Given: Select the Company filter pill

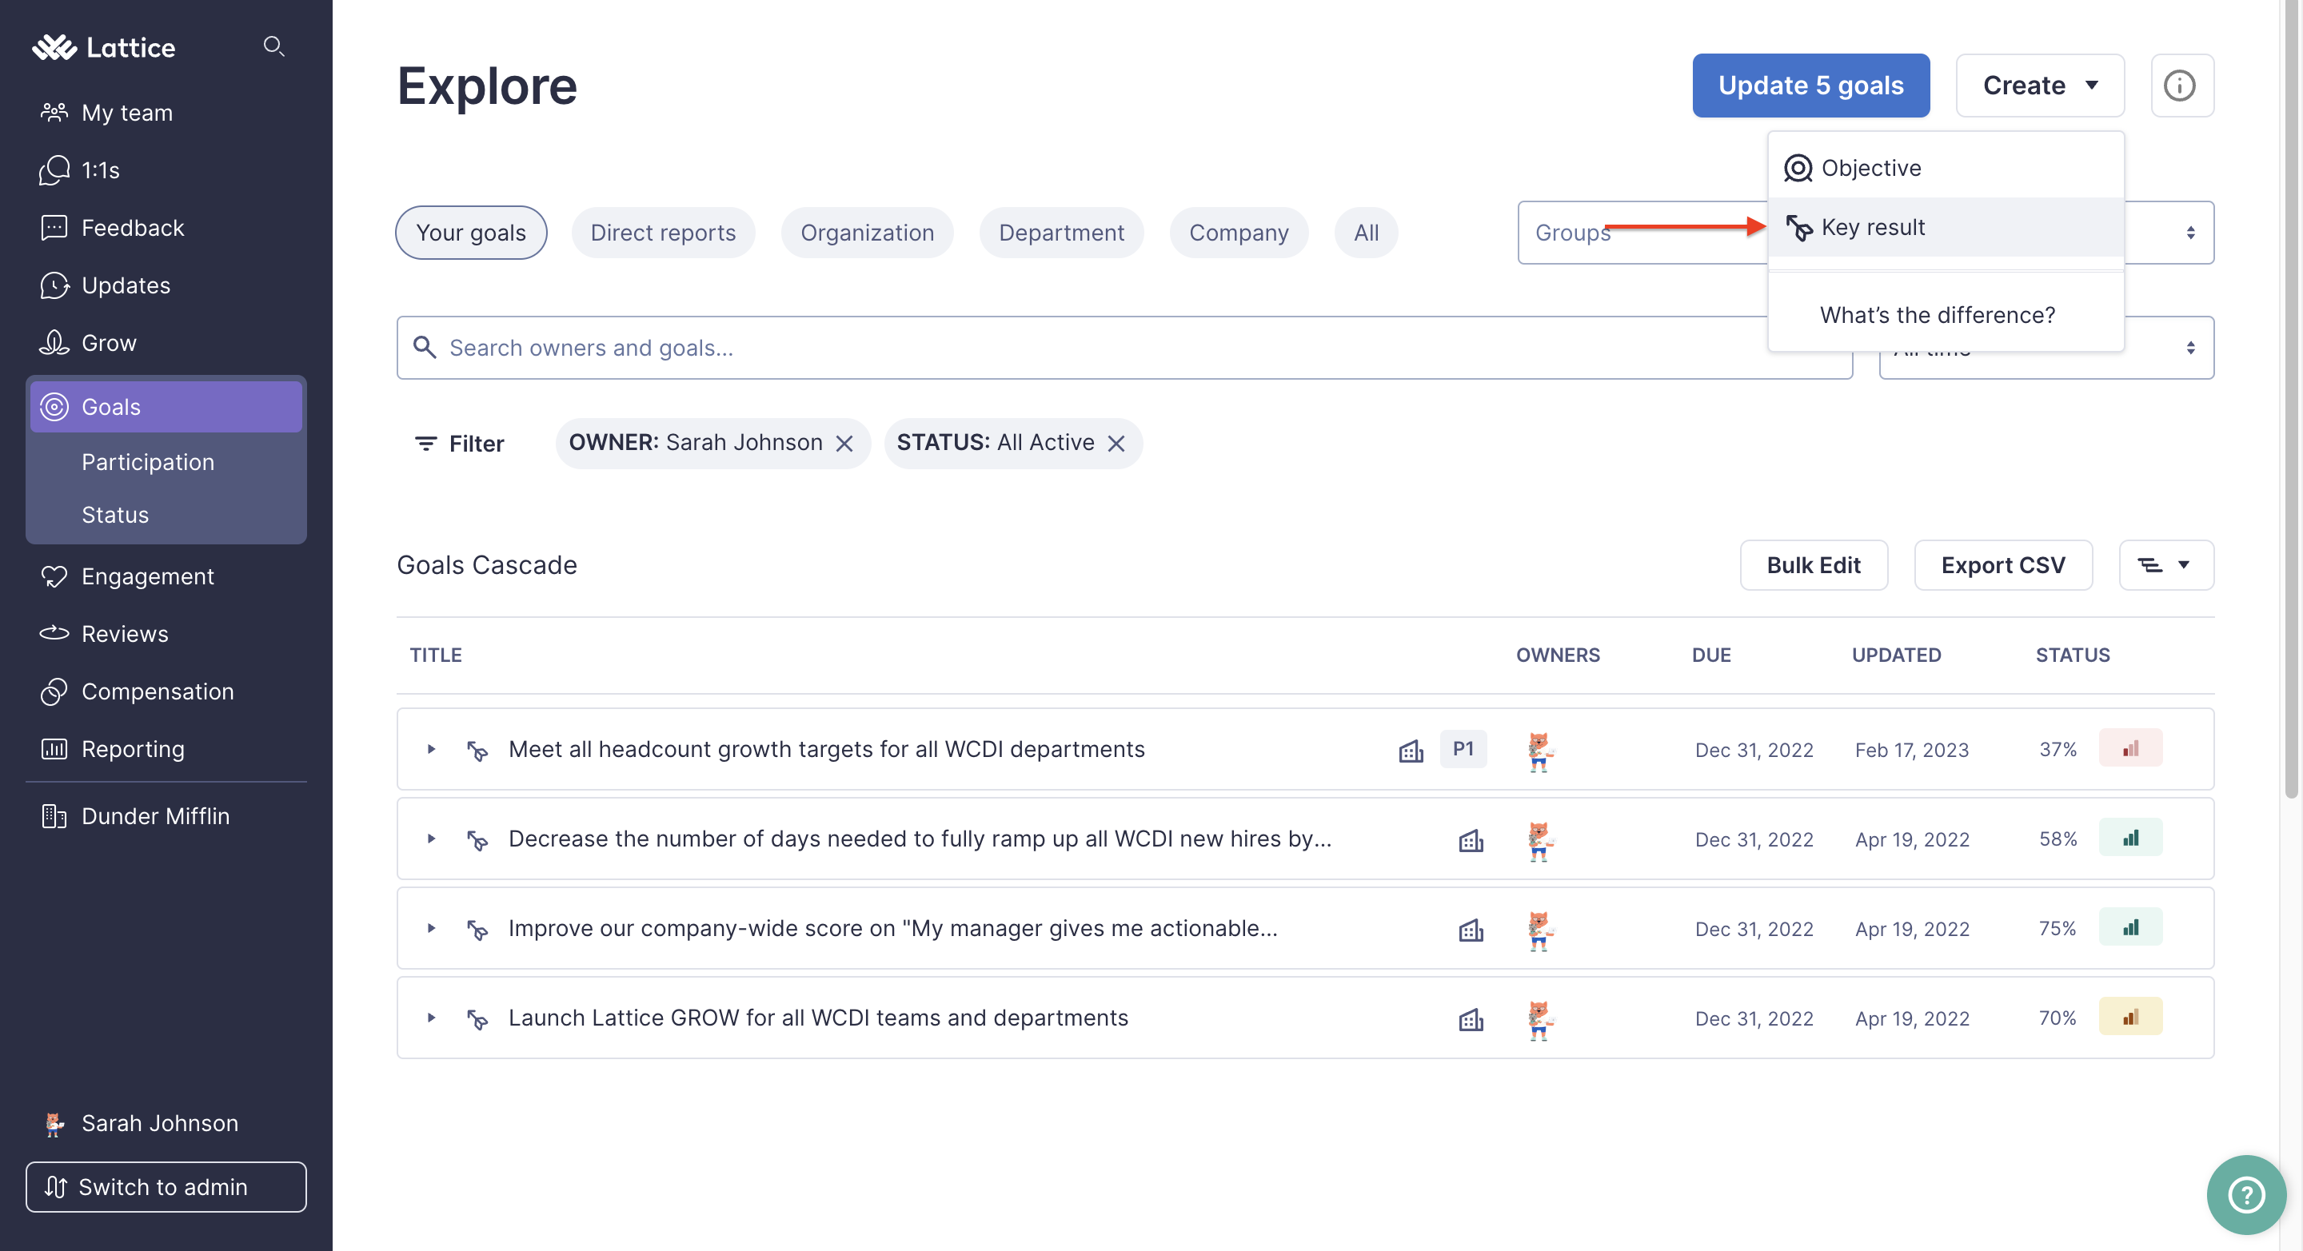Looking at the screenshot, I should [x=1238, y=233].
